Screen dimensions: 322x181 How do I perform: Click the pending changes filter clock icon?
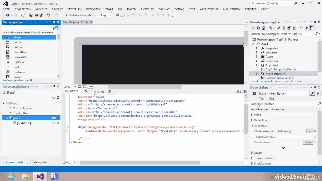[271, 28]
